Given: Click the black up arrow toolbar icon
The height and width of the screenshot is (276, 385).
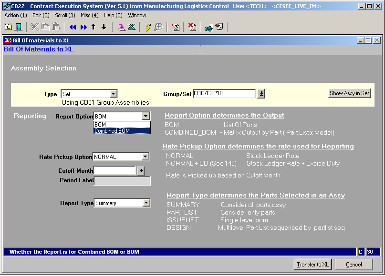Looking at the screenshot, I should 94,27.
